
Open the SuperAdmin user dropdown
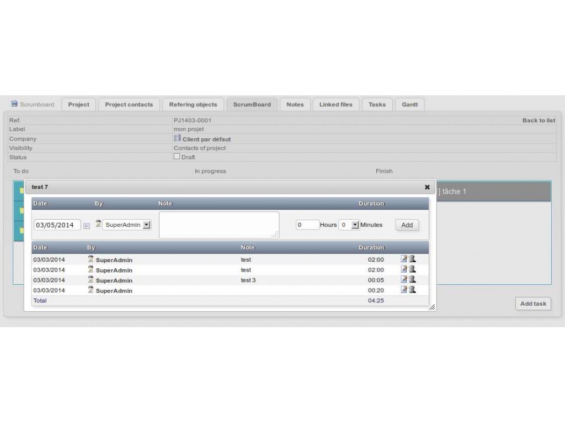(x=127, y=225)
